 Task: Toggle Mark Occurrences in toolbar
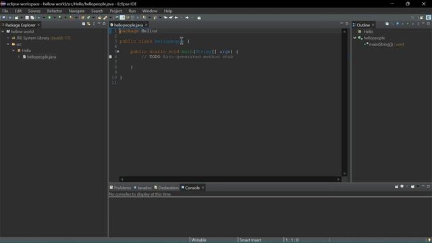[x=122, y=18]
